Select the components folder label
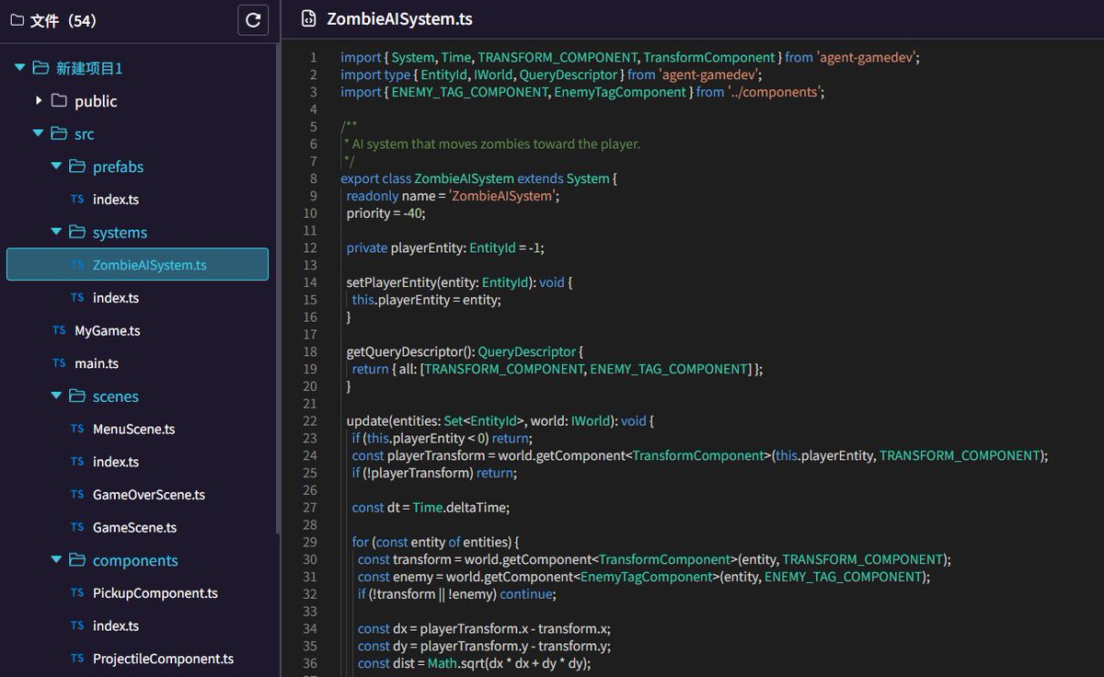 coord(135,559)
